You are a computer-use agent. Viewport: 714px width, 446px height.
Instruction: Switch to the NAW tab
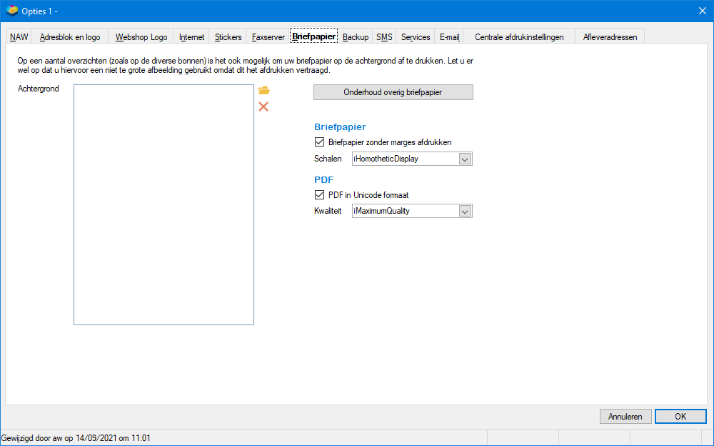point(19,37)
